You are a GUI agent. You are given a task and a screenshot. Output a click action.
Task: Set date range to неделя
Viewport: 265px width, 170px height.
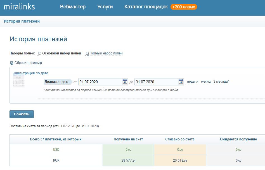coord(193,82)
